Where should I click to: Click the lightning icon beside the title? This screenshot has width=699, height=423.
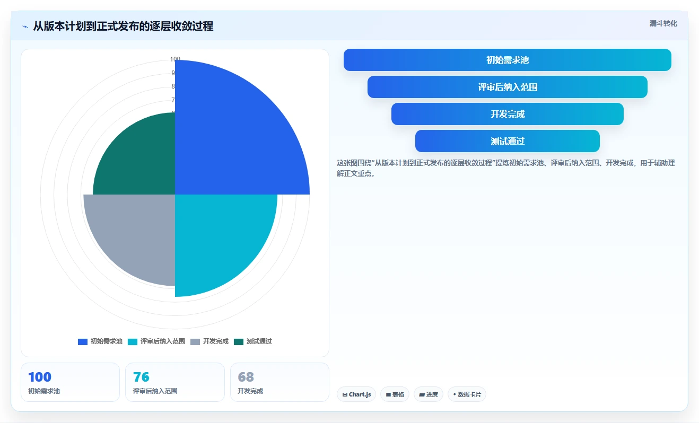tap(25, 27)
